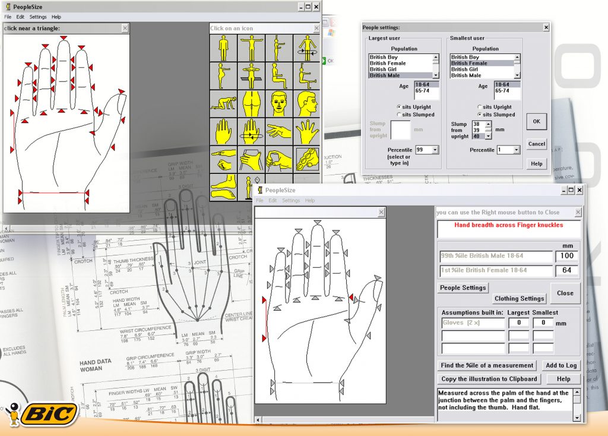This screenshot has width=608, height=436.
Task: Open Settings menu in top-left PeopleSize window
Action: [38, 17]
